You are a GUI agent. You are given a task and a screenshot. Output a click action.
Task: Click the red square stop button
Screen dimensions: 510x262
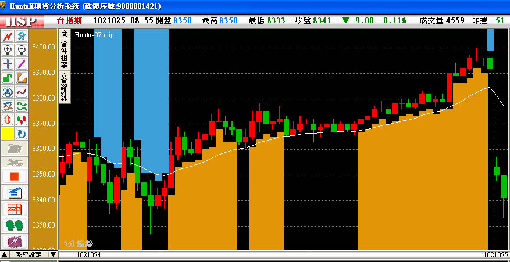(x=15, y=177)
